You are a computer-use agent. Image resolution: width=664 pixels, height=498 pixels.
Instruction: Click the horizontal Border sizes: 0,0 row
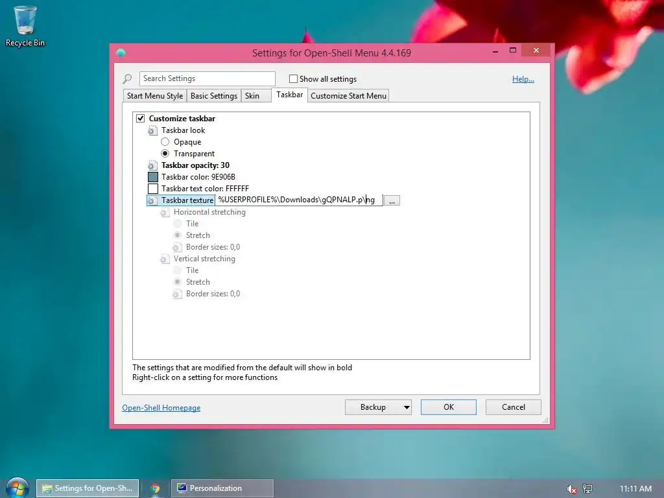click(x=213, y=247)
